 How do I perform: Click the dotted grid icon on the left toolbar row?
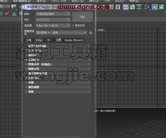coord(1,14)
